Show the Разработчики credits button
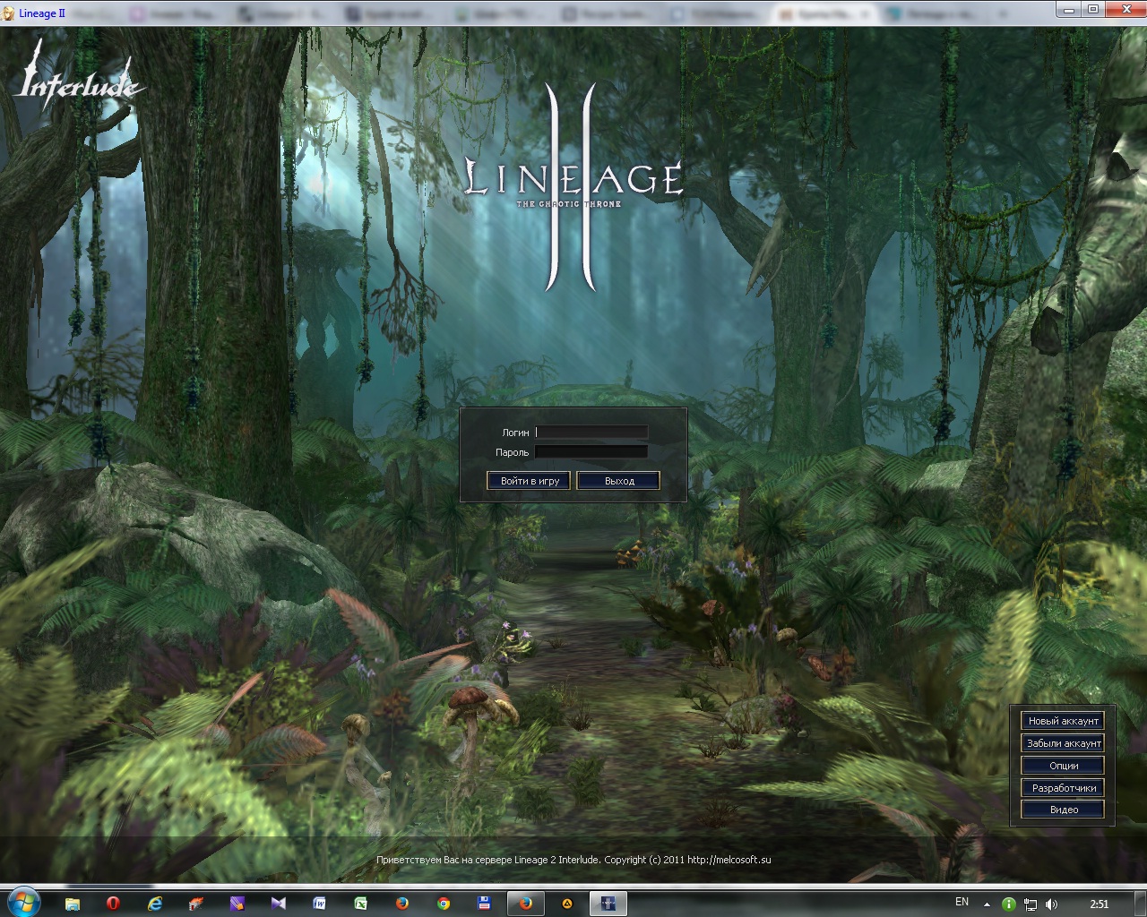Image resolution: width=1147 pixels, height=917 pixels. (1063, 788)
